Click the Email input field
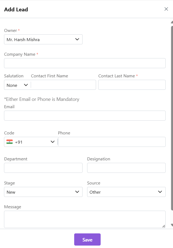The height and width of the screenshot is (248, 173). (x=85, y=115)
